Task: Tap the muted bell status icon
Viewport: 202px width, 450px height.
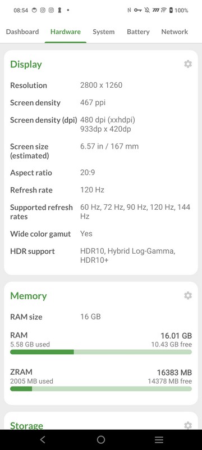Action: coord(147,10)
